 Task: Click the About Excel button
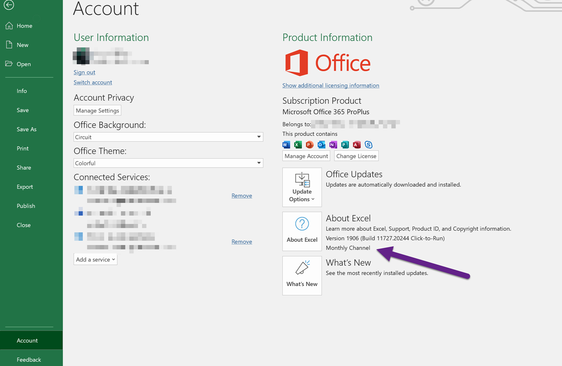302,231
